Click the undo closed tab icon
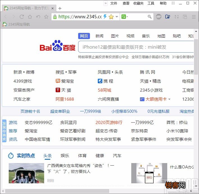Image resolution: width=199 pixels, height=194 pixels. (38, 17)
